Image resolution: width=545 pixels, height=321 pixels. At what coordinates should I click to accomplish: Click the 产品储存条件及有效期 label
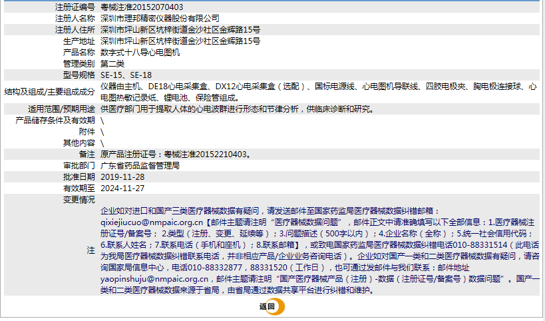click(55, 121)
